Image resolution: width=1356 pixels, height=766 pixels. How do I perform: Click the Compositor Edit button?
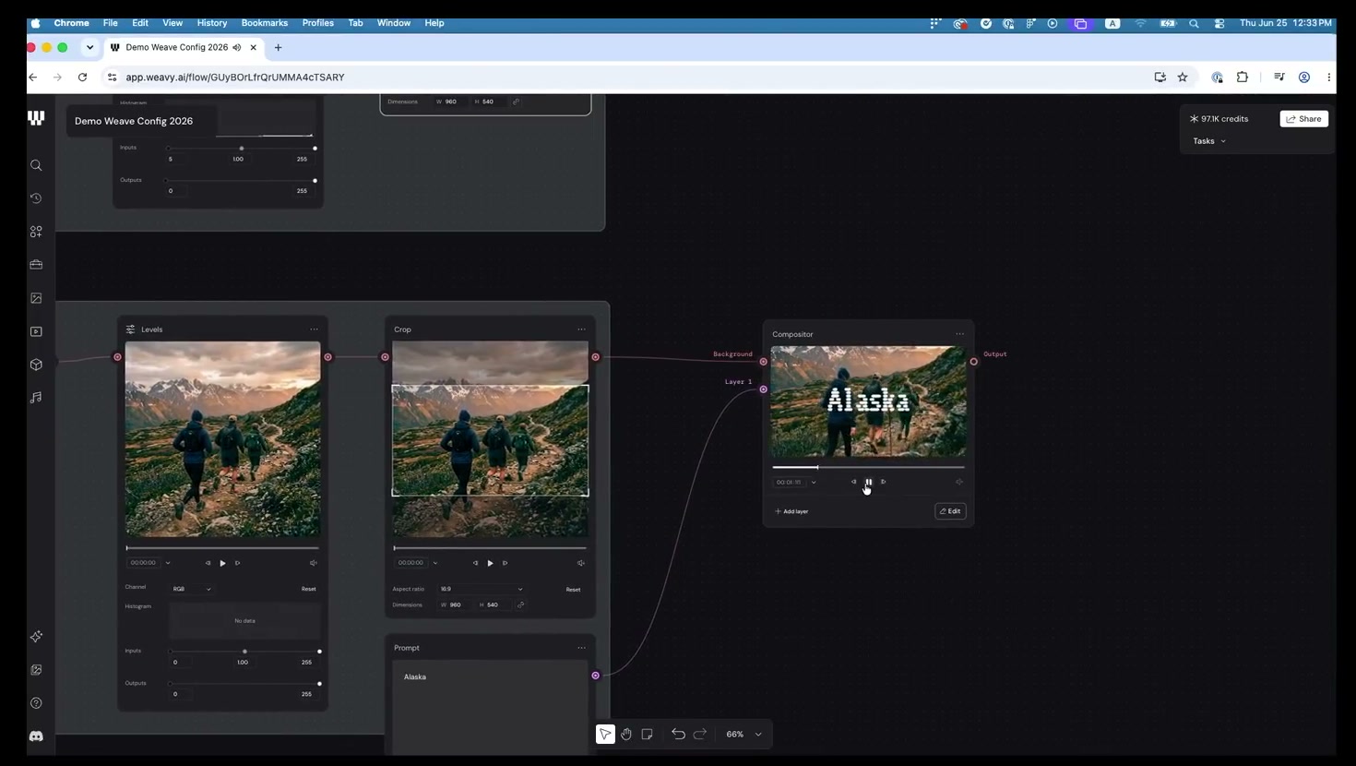coord(950,511)
